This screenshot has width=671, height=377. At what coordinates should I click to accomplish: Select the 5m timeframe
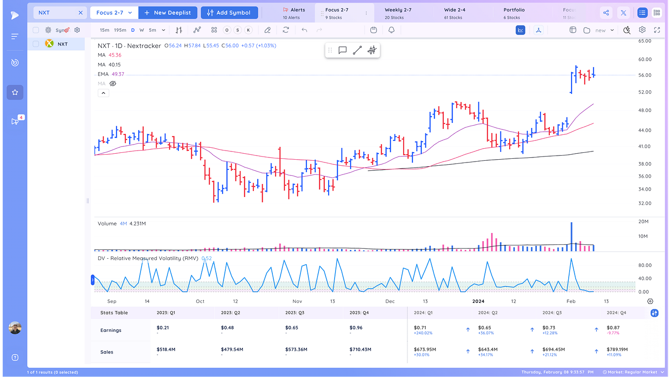(x=152, y=30)
